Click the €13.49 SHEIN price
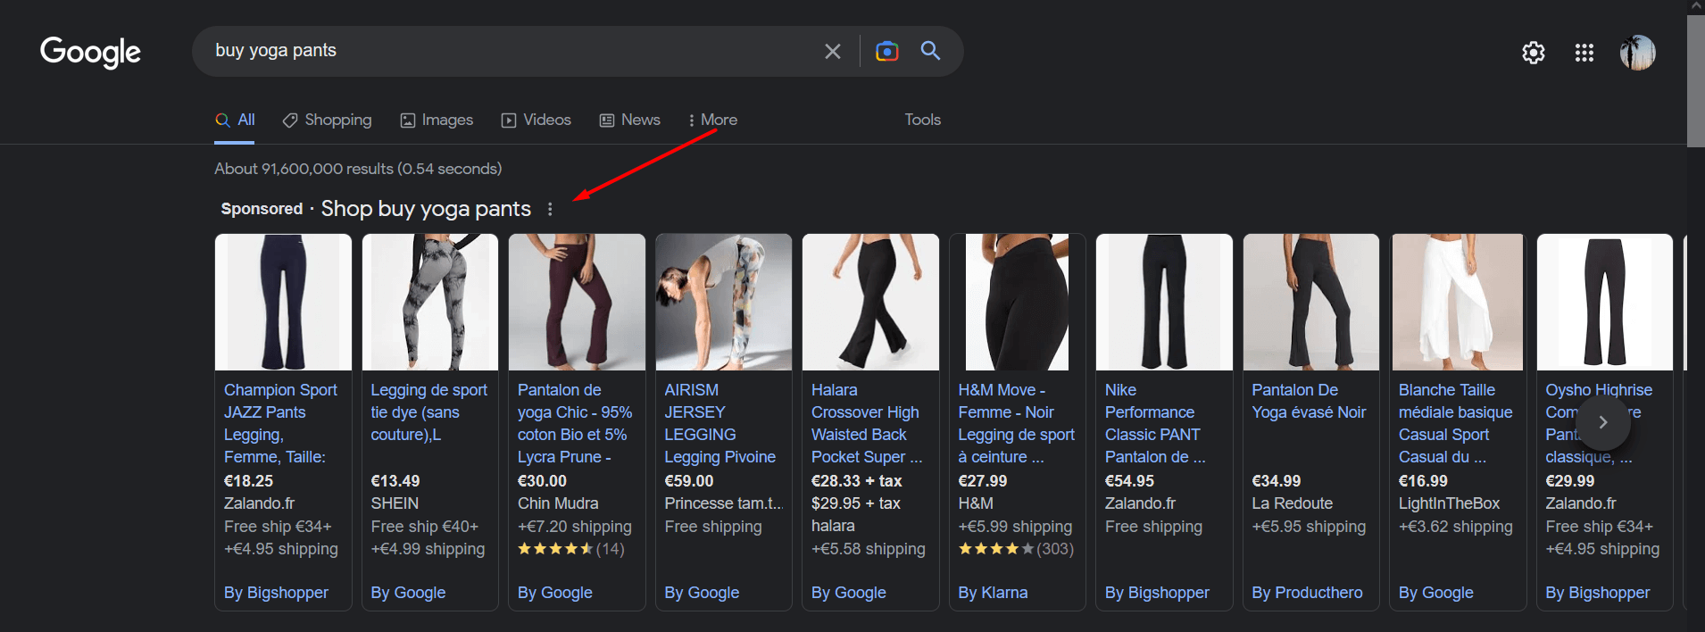Viewport: 1705px width, 632px height. 395,481
